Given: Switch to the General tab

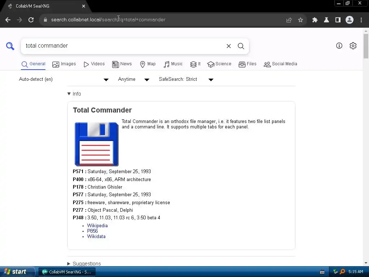Looking at the screenshot, I should (x=33, y=64).
